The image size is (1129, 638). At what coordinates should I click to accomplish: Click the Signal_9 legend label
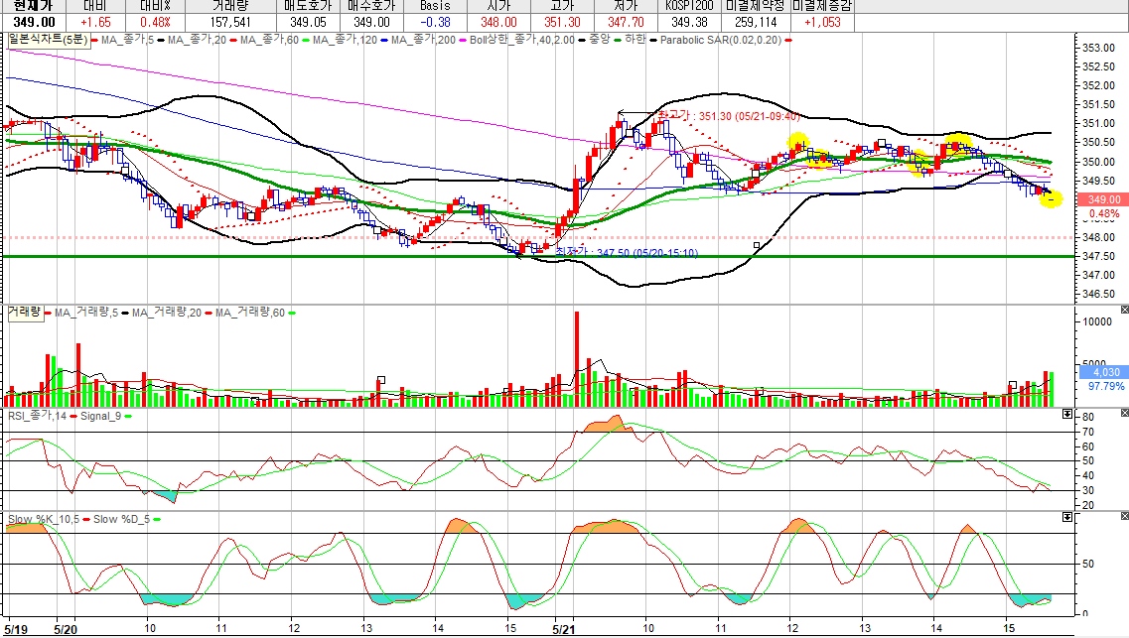101,416
